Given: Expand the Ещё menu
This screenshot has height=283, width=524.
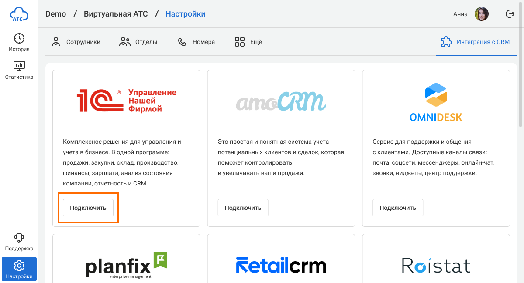Looking at the screenshot, I should (x=248, y=42).
